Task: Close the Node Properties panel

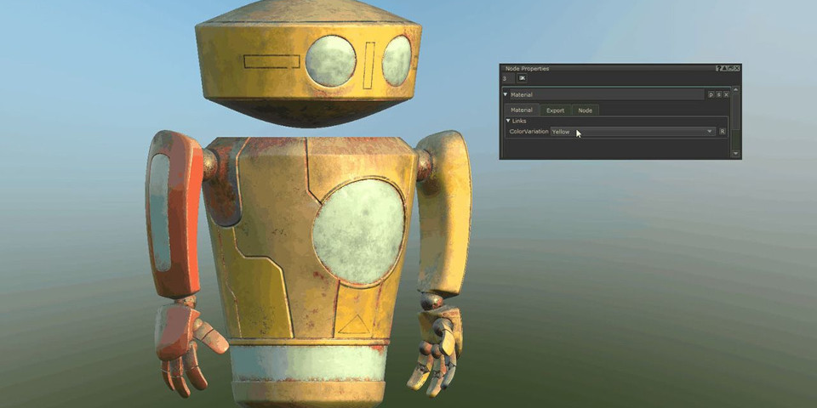Action: (x=737, y=68)
